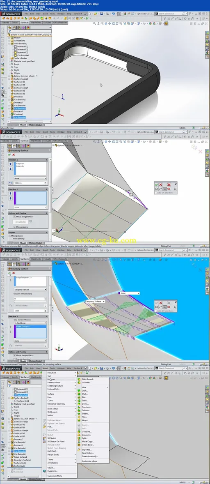Open DisplayManager tab icon in bottom frame
Screen dimensions: 210x484
28,382
